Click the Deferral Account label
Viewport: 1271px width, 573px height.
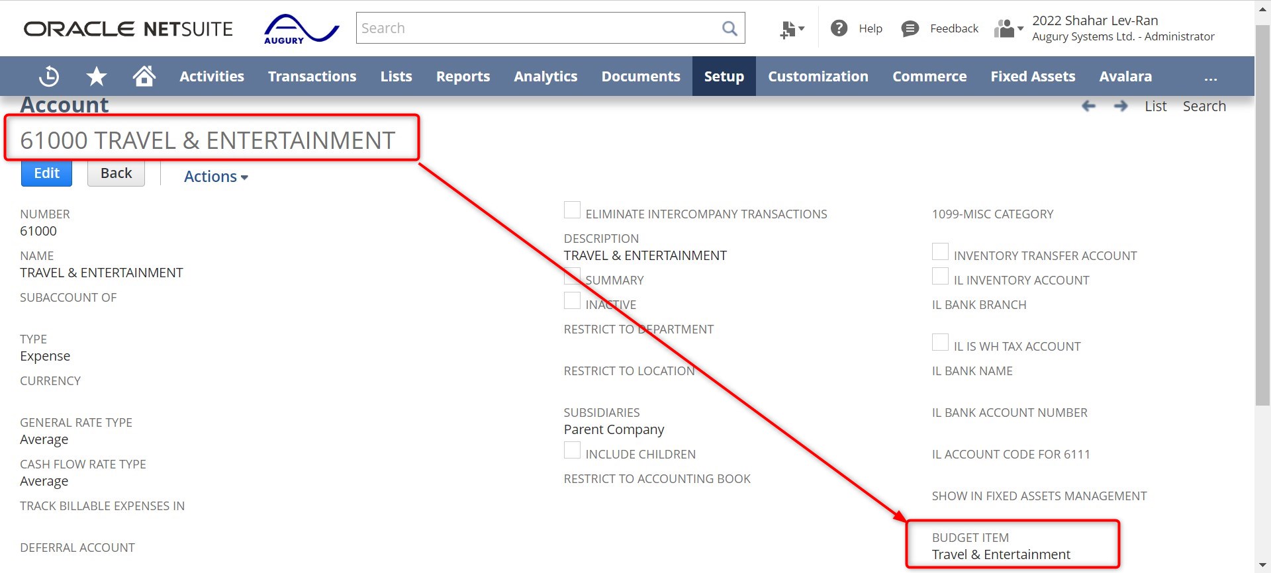77,548
